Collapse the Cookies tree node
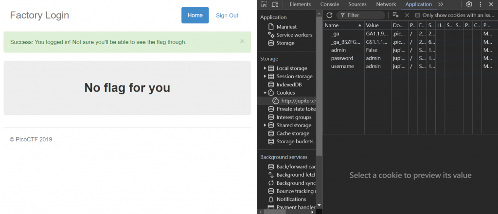Viewport: 498px width, 214px height. click(x=265, y=93)
